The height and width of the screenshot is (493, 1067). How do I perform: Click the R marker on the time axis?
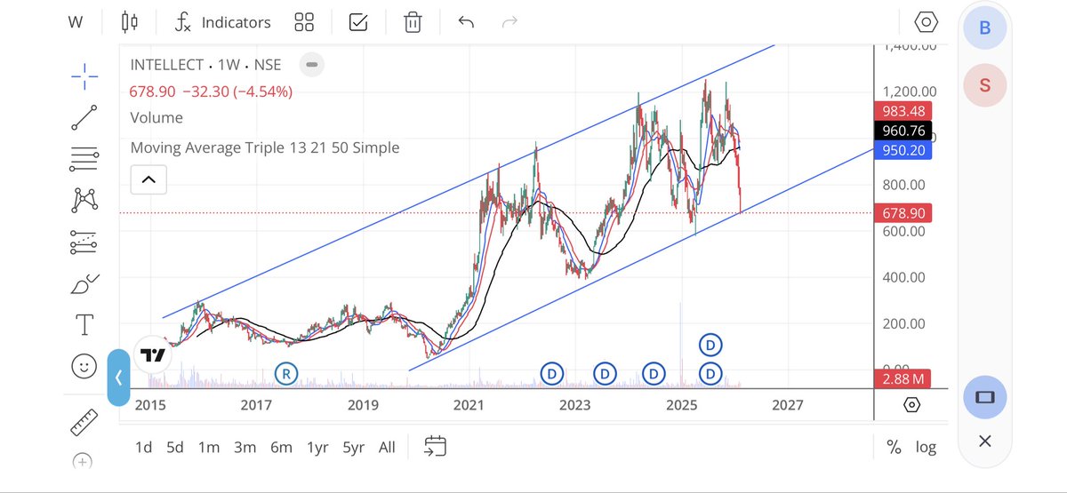[285, 374]
